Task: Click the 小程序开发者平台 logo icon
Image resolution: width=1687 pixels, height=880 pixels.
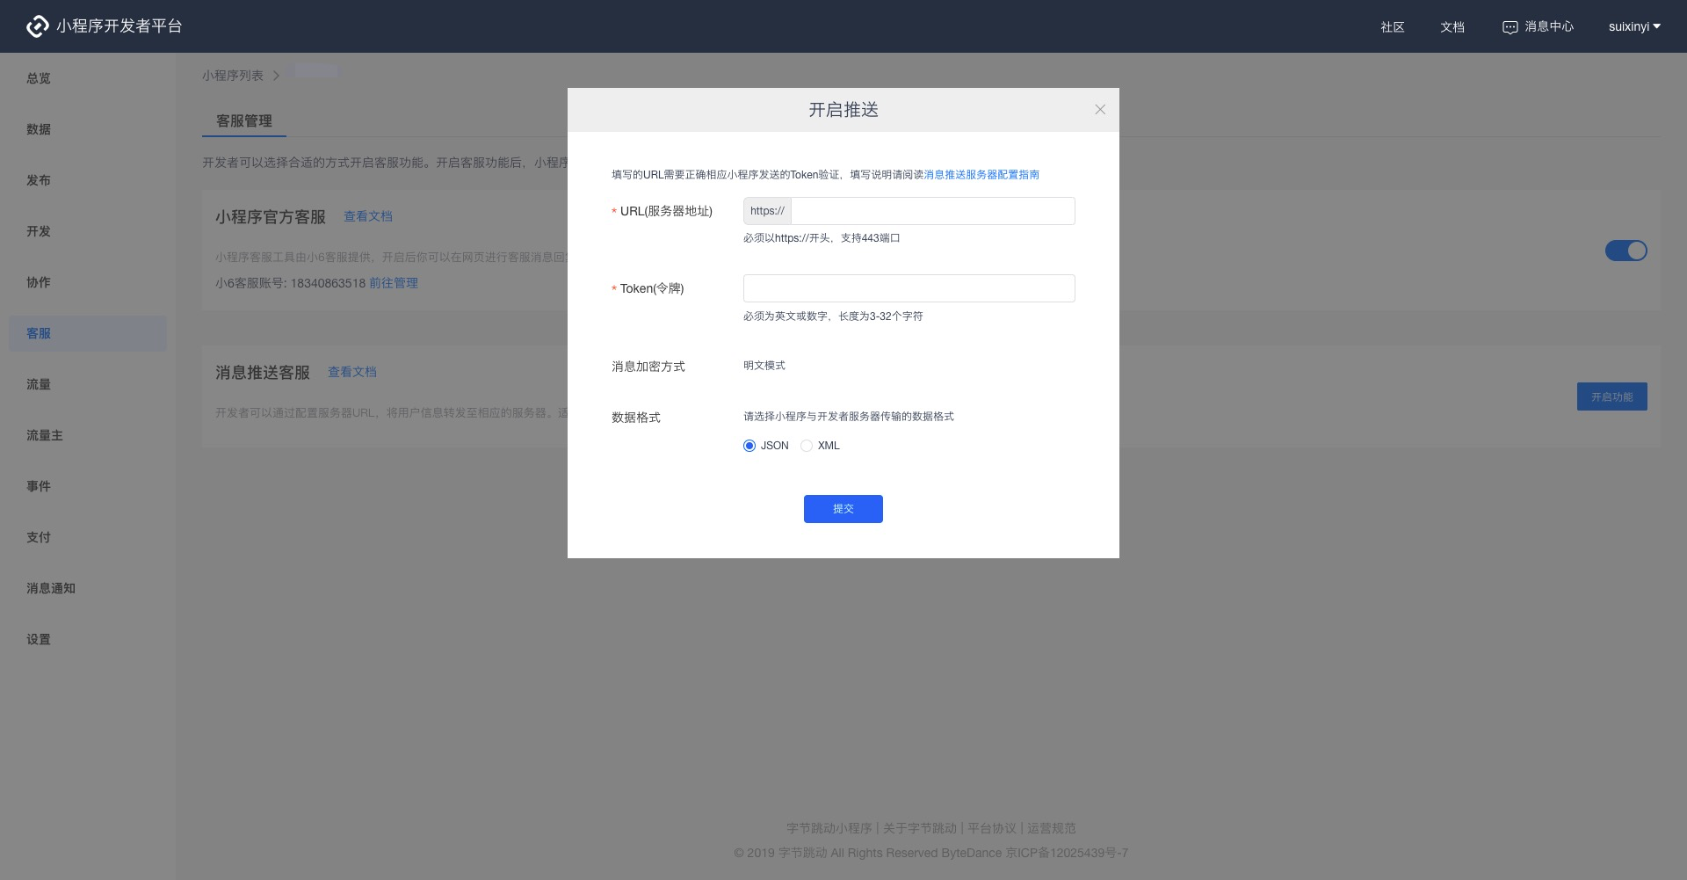Action: [x=38, y=25]
